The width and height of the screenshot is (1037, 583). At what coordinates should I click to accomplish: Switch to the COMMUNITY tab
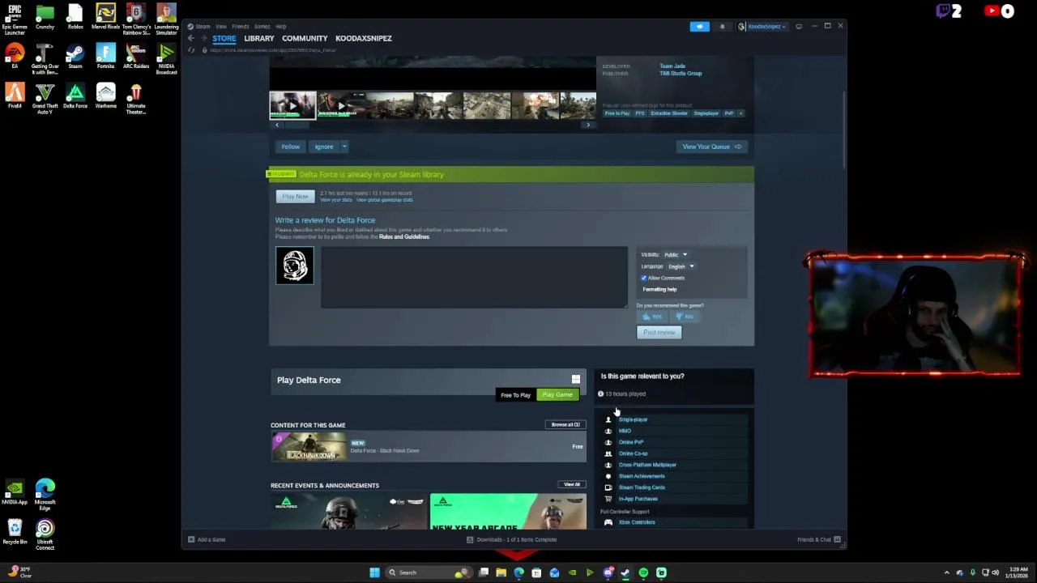(305, 38)
